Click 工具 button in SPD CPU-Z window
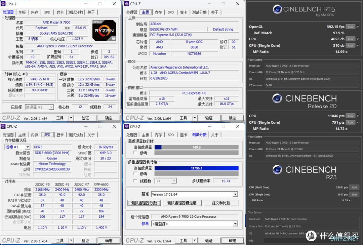The width and height of the screenshot is (363, 245). coord(60,240)
